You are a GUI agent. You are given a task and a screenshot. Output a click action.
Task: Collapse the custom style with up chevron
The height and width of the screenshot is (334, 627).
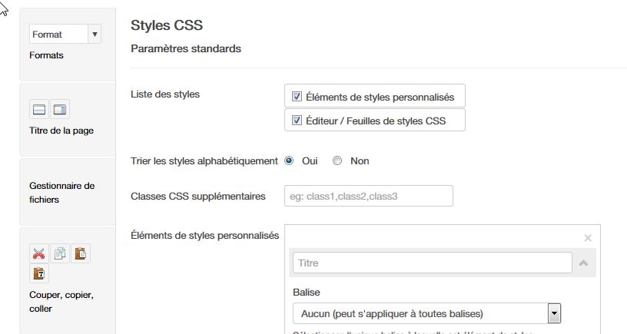[x=583, y=263]
